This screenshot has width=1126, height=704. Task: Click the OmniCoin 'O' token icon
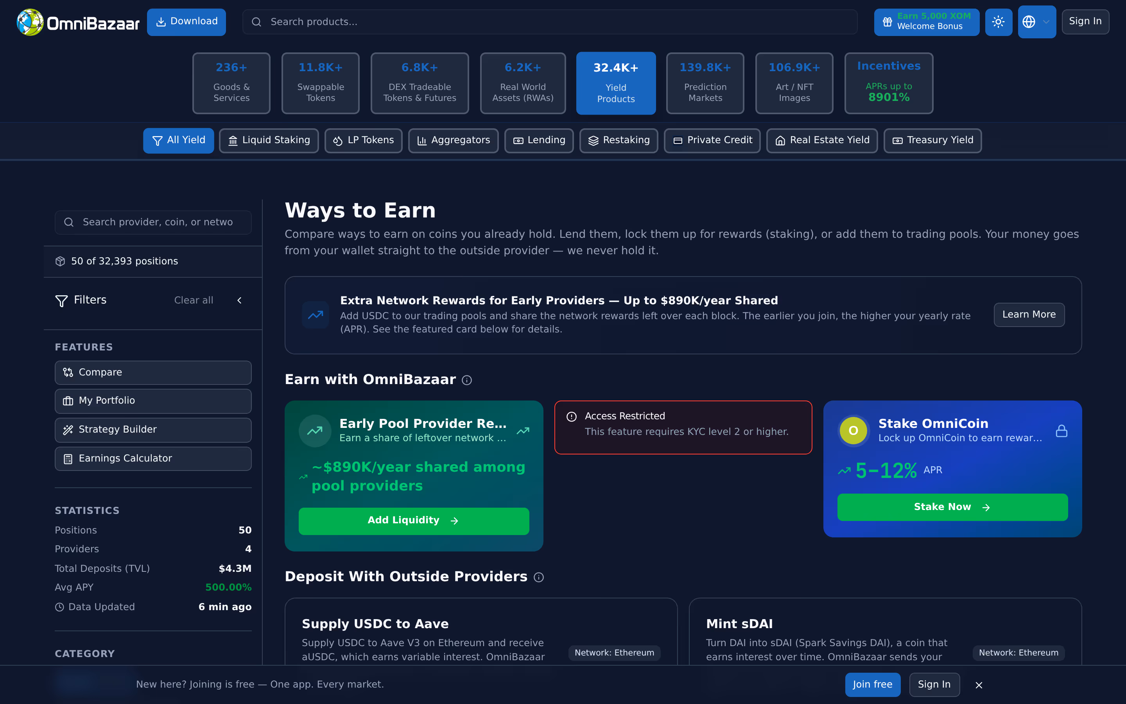(x=853, y=430)
